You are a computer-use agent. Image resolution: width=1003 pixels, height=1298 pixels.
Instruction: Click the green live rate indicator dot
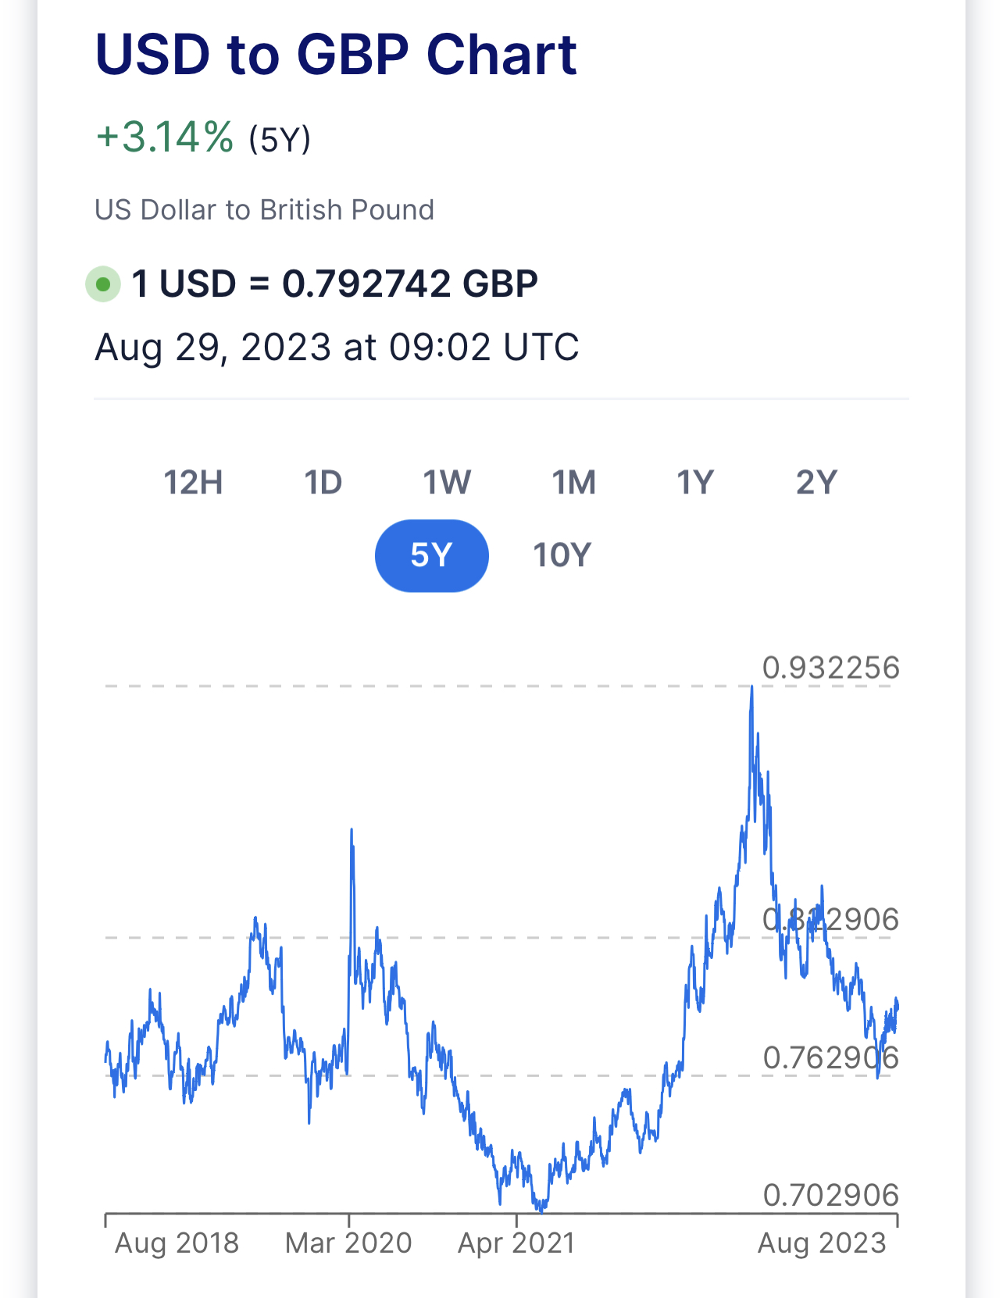[103, 284]
